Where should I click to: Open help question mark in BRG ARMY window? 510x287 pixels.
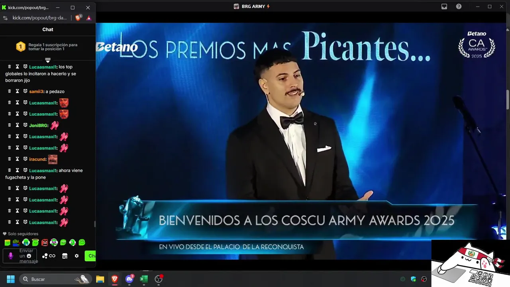point(459,6)
